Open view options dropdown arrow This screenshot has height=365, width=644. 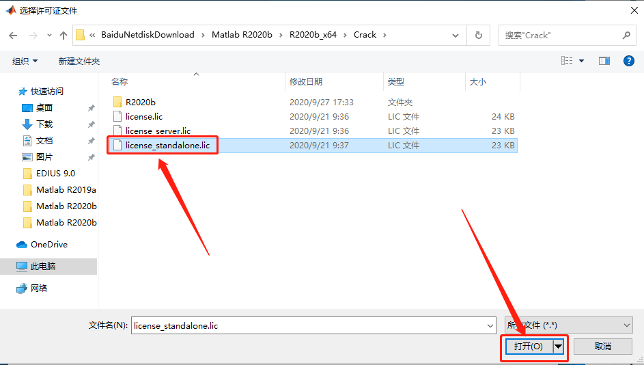point(582,61)
